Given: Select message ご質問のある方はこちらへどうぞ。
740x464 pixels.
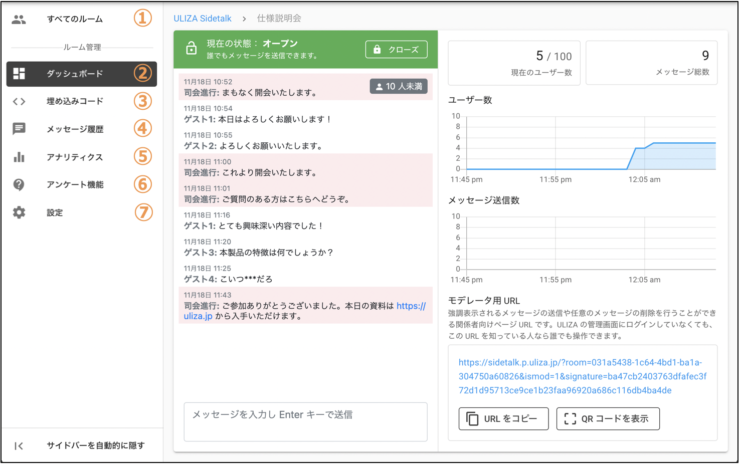Looking at the screenshot, I should click(x=305, y=193).
